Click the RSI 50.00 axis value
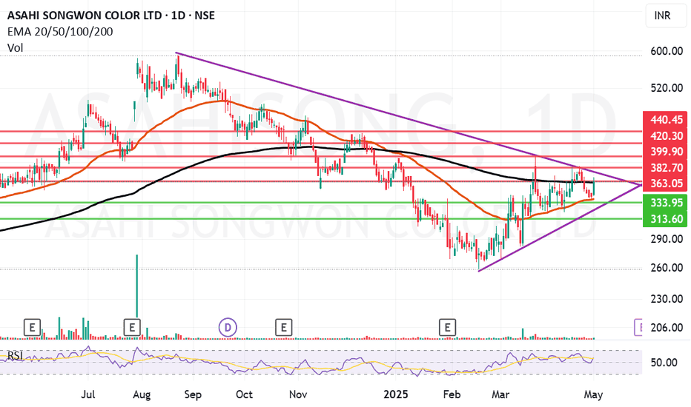The image size is (691, 407). 664,363
